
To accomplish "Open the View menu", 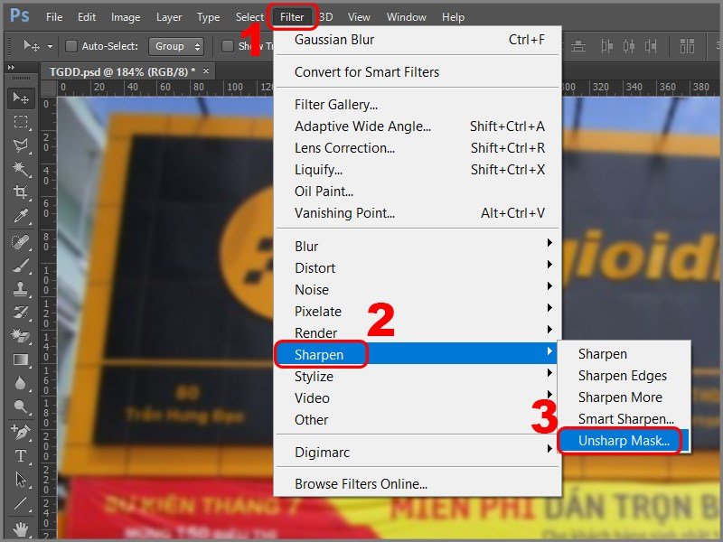I will coord(359,17).
